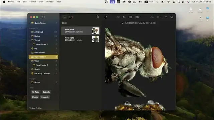Select the Travel folder
Viewport: 214px width, 120px height.
(43, 40)
